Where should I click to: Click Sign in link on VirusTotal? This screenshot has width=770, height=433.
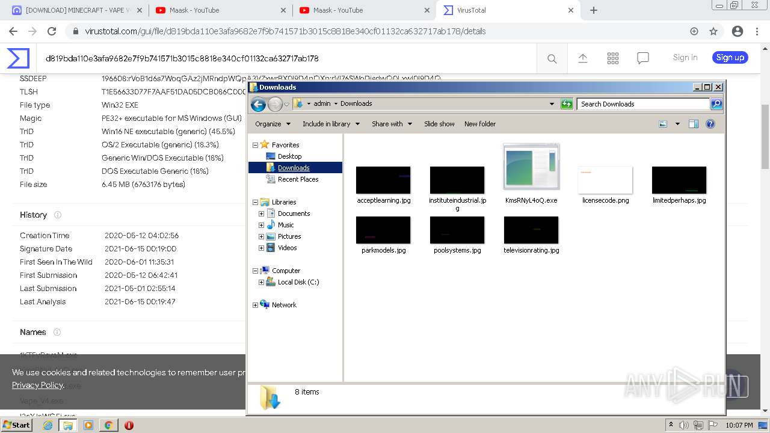pos(685,57)
